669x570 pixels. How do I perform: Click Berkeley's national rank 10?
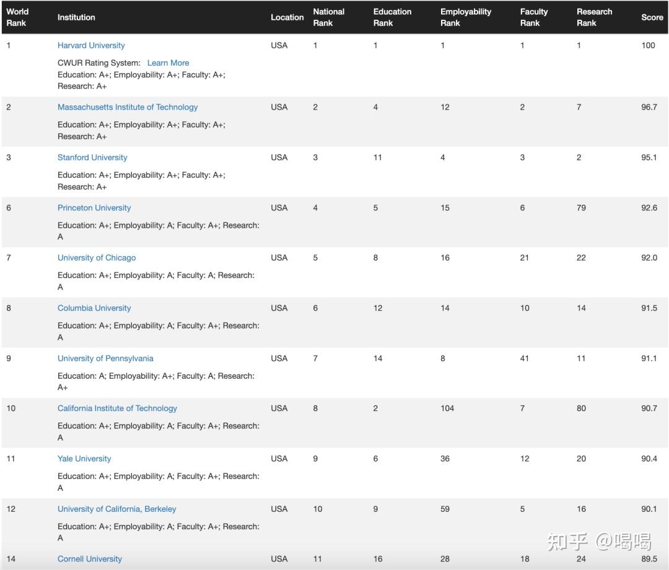(318, 509)
